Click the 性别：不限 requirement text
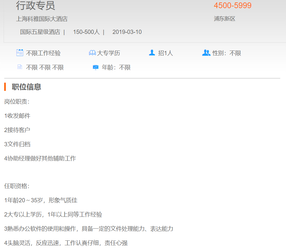The height and width of the screenshot is (248, 286). pyautogui.click(x=227, y=53)
